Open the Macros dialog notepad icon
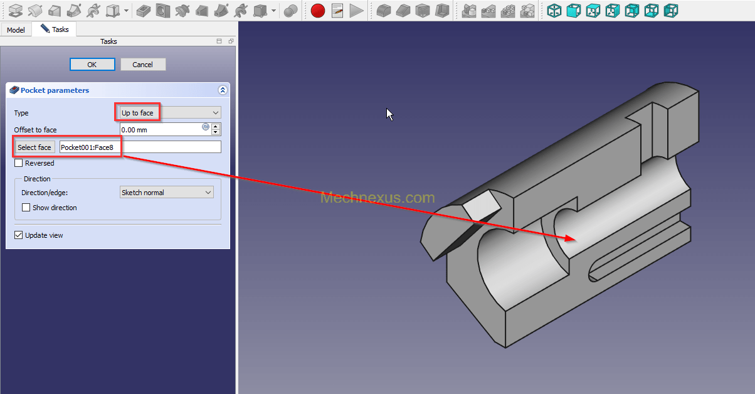755x394 pixels. 337,10
